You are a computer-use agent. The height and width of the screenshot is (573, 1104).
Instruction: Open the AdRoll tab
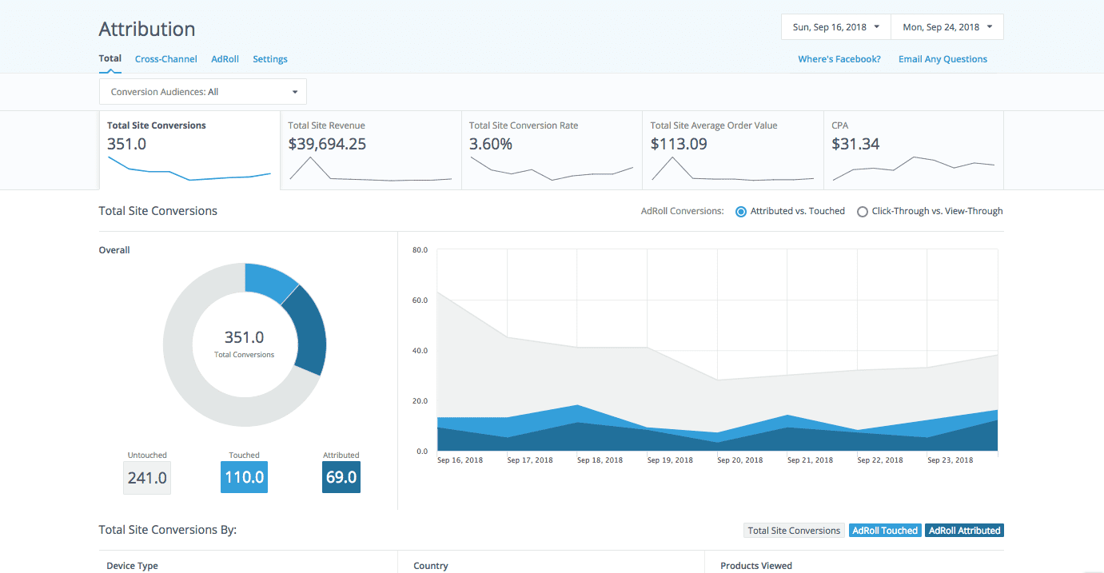225,59
